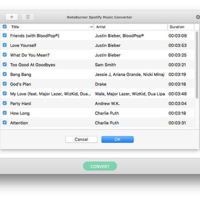Click duration '00:03:31'
This screenshot has height=200, width=200.
pos(177,123)
